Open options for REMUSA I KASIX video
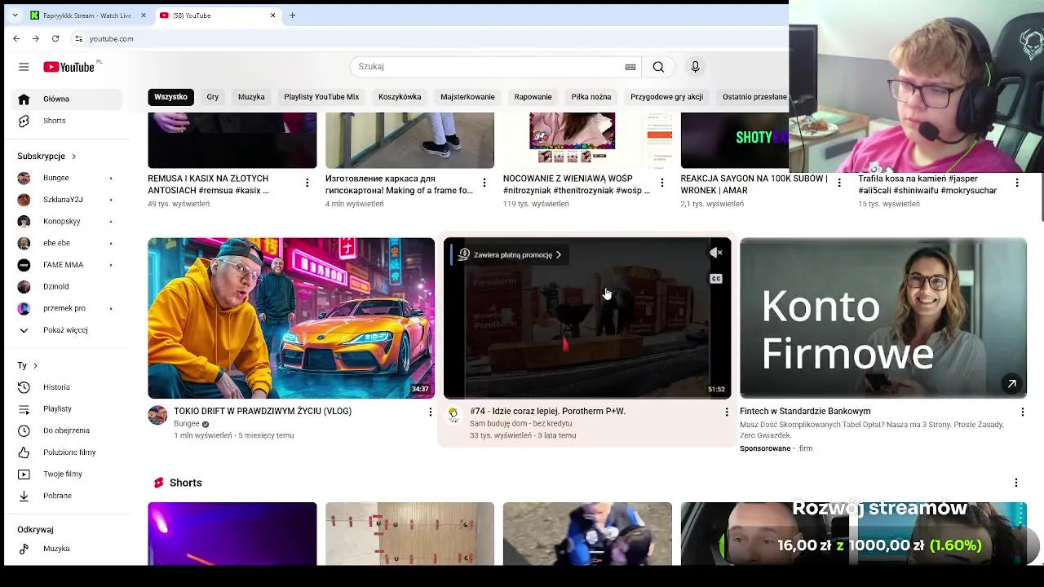This screenshot has height=587, width=1044. [307, 183]
